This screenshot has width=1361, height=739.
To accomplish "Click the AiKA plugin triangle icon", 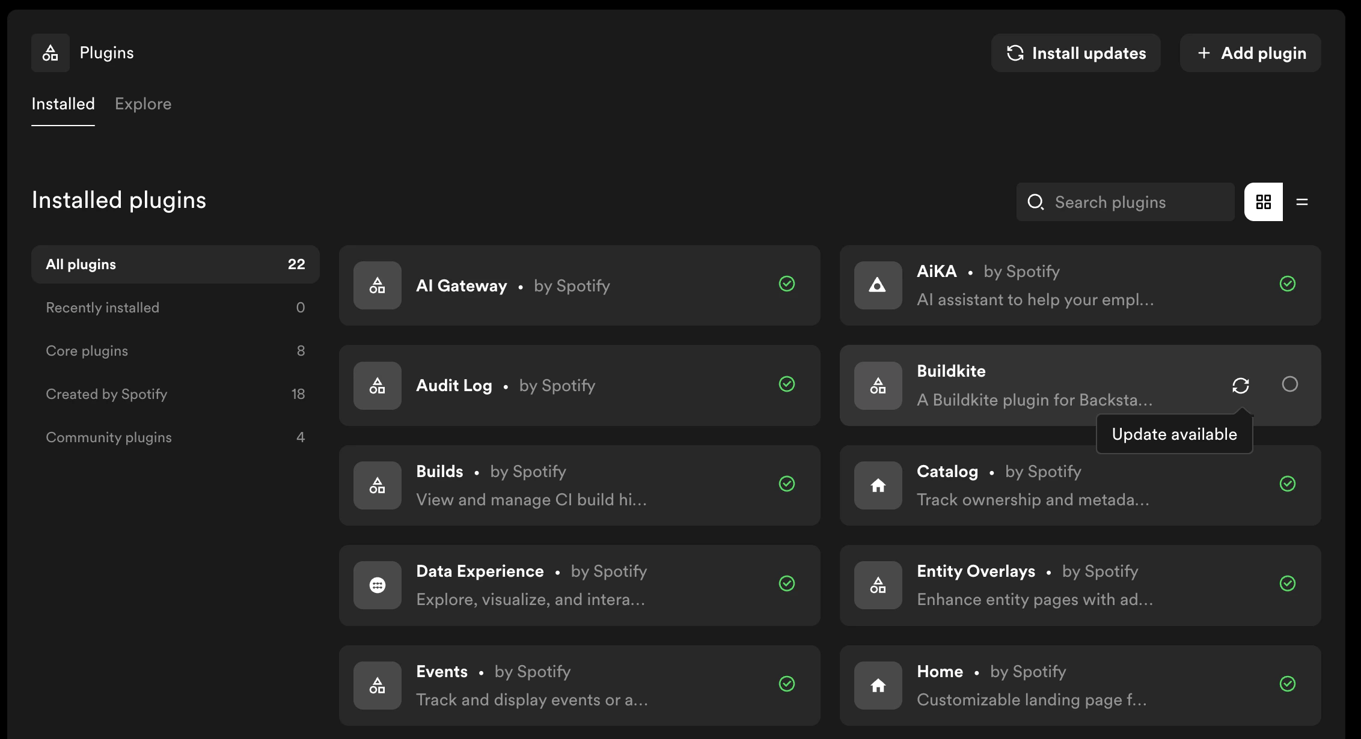I will (x=878, y=285).
